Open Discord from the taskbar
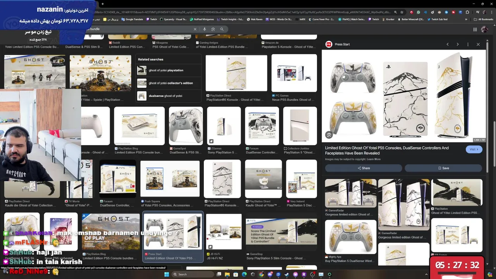 [x=270, y=274]
